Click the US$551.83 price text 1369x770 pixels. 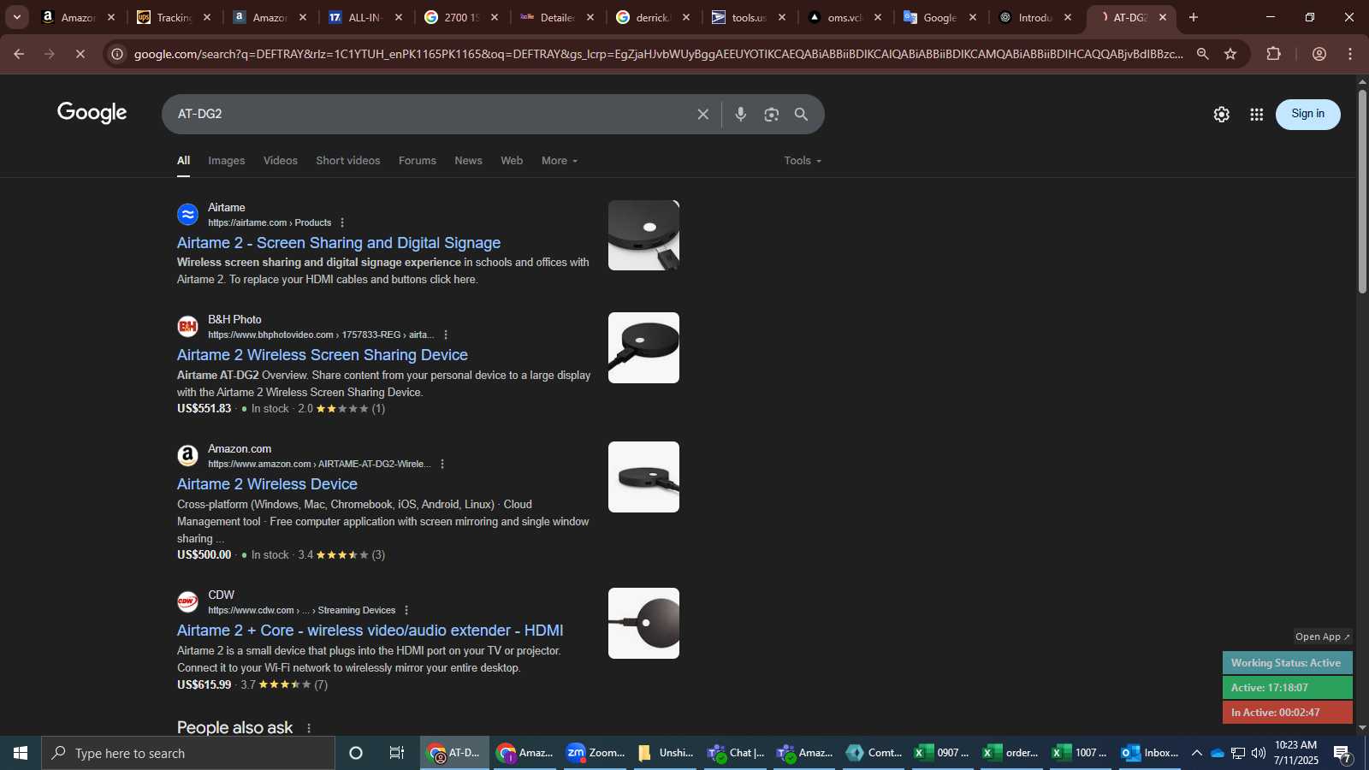(204, 409)
